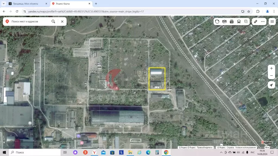Image resolution: width=278 pixels, height=156 pixels.
Task: Toggle public transport bus layer
Action: point(239,22)
